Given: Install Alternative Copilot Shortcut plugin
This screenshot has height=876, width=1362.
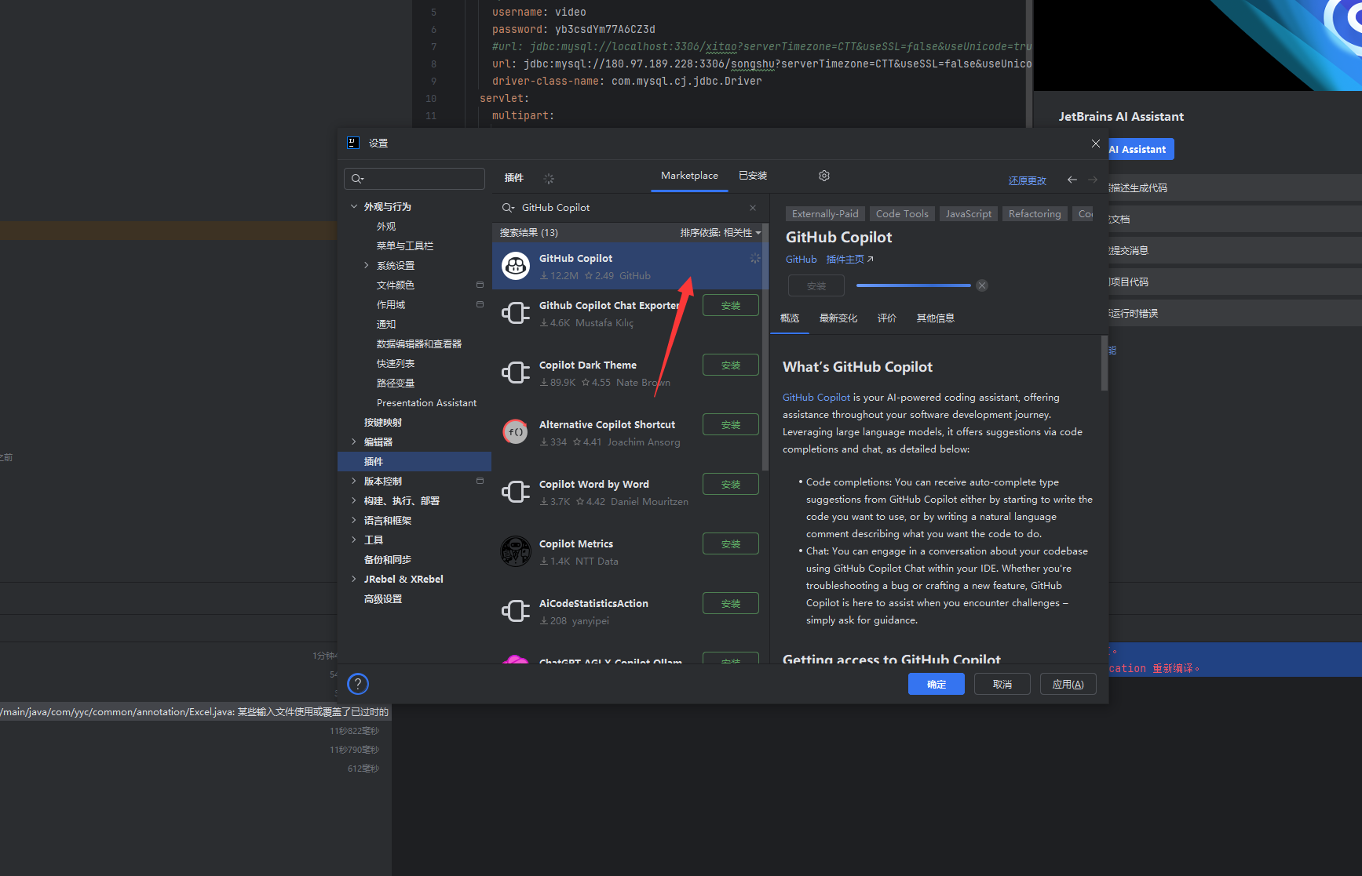Looking at the screenshot, I should [731, 424].
